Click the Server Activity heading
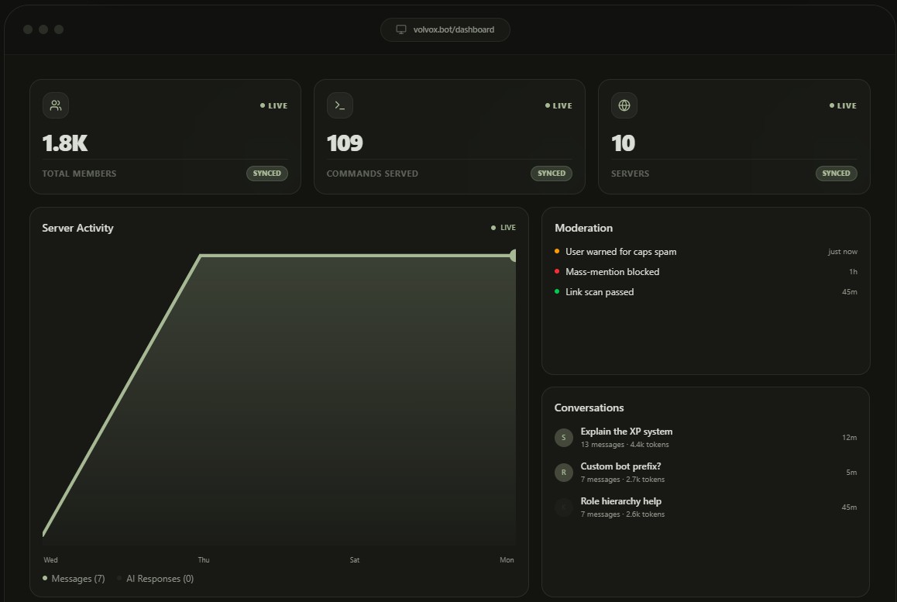Screen dimensions: 897x602 (77, 228)
